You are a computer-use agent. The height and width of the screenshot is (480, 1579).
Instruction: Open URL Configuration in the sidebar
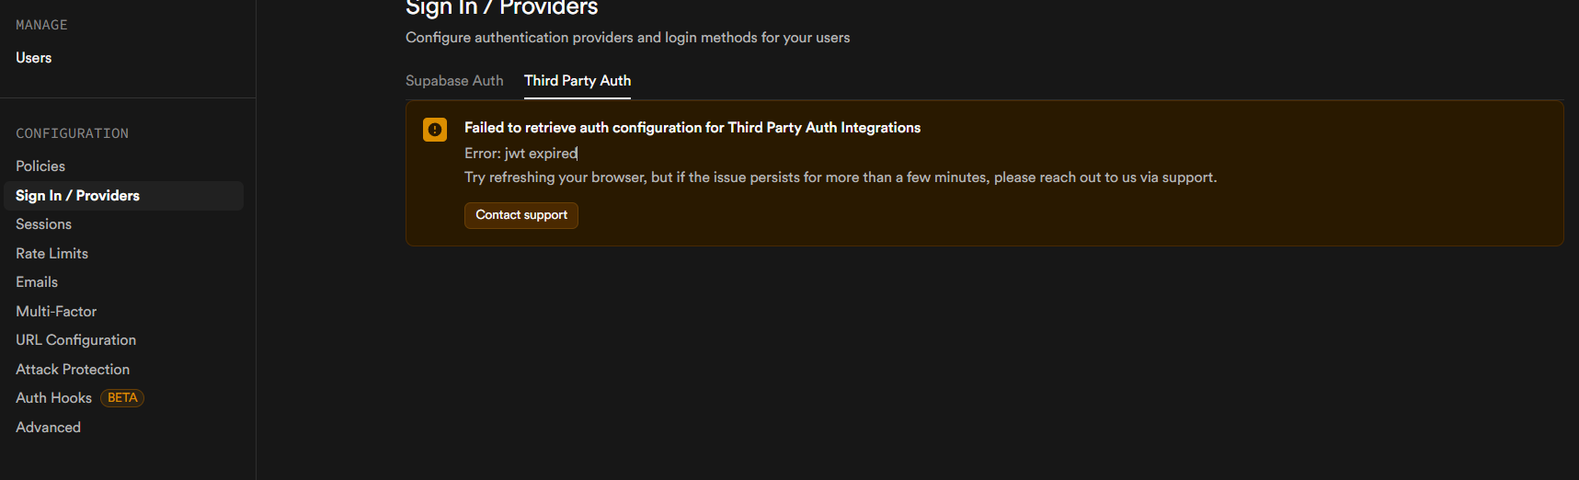pyautogui.click(x=76, y=340)
